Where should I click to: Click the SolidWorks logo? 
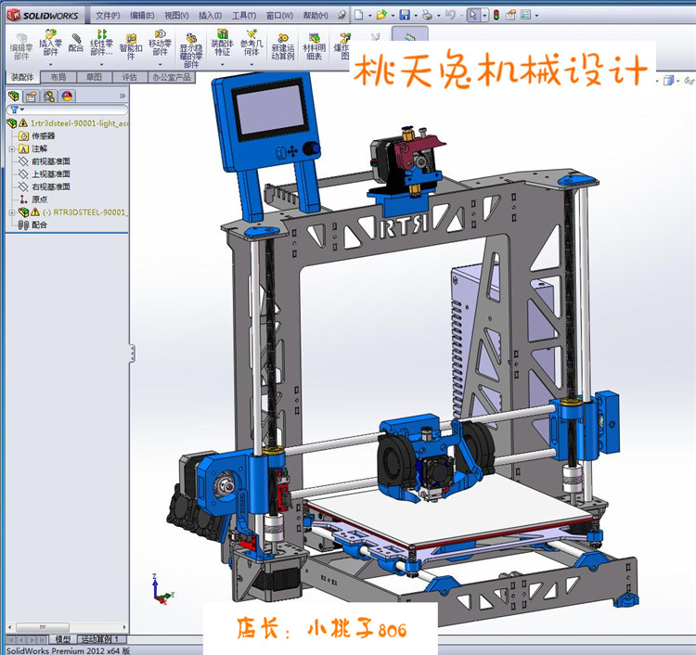click(43, 16)
